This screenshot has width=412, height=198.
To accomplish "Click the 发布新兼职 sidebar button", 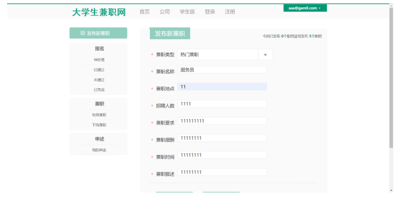I will (98, 33).
